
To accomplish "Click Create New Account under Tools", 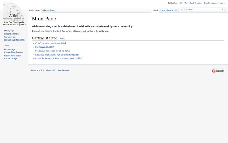I will 14,52.
